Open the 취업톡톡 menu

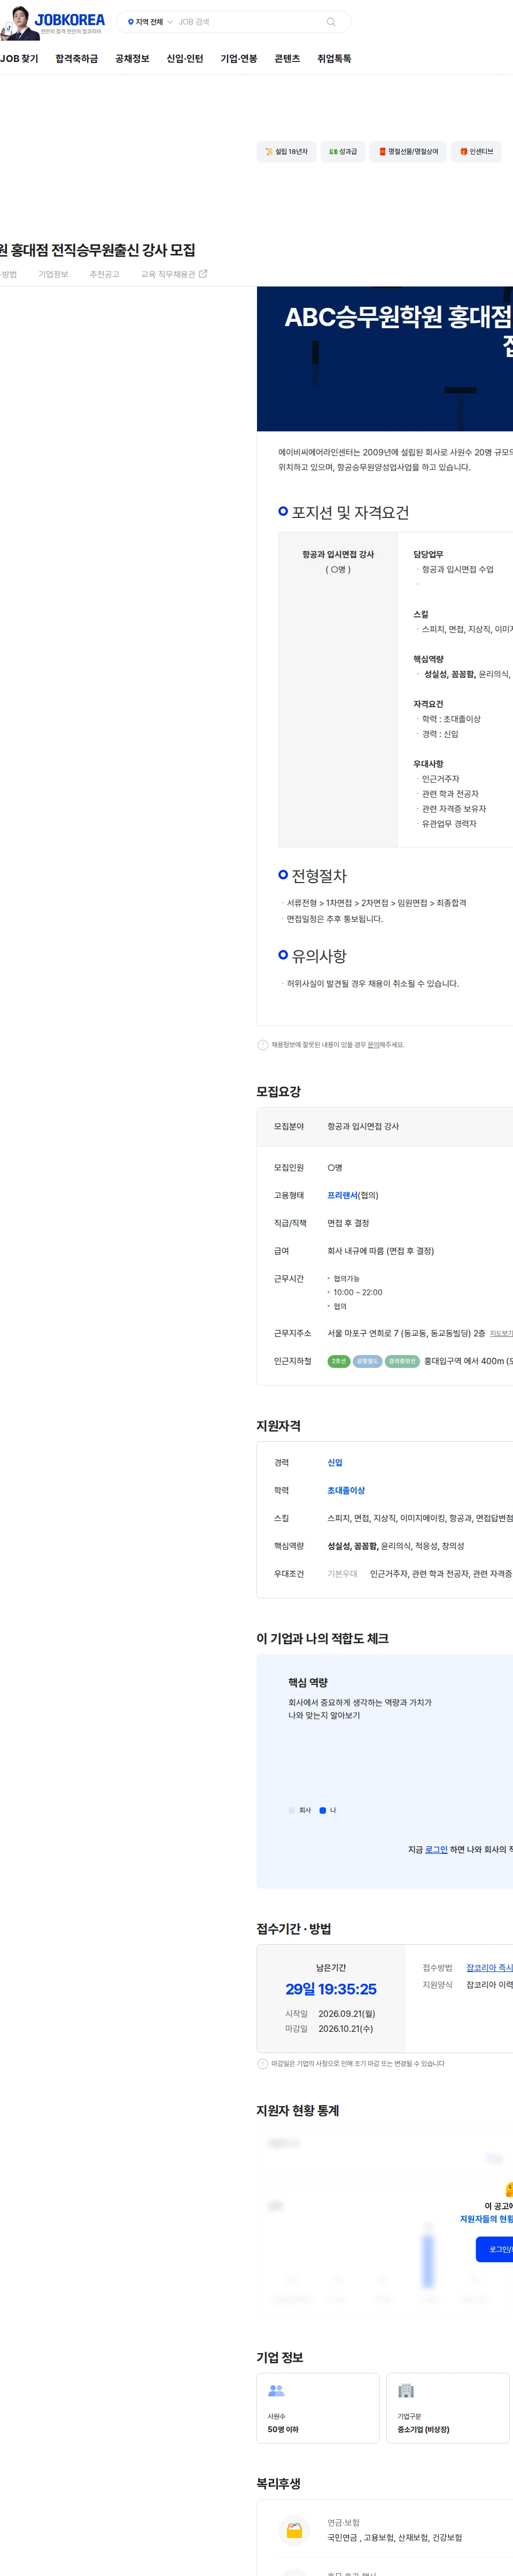pos(334,59)
